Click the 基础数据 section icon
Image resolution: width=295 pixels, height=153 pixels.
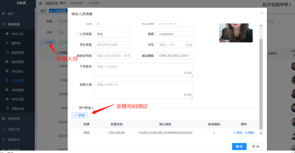(x=4, y=24)
